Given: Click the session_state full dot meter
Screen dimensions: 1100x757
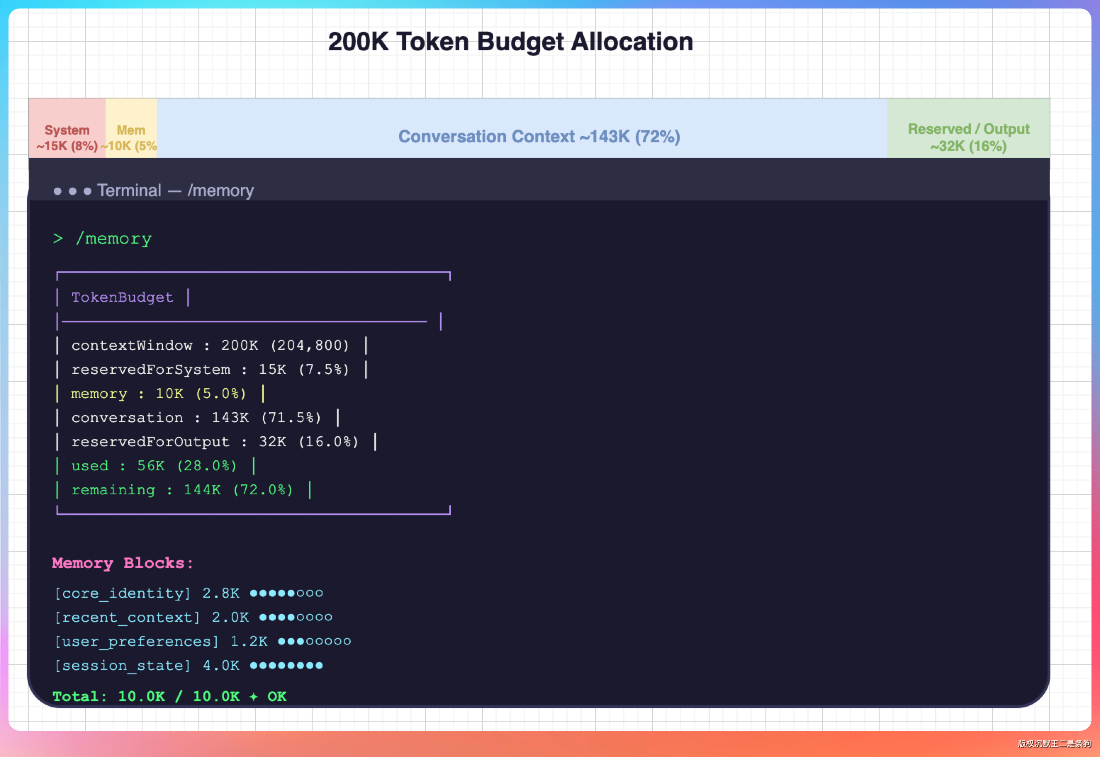Looking at the screenshot, I should (x=286, y=665).
